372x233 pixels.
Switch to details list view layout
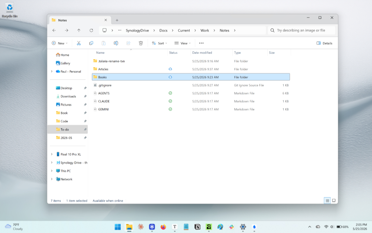(327, 201)
